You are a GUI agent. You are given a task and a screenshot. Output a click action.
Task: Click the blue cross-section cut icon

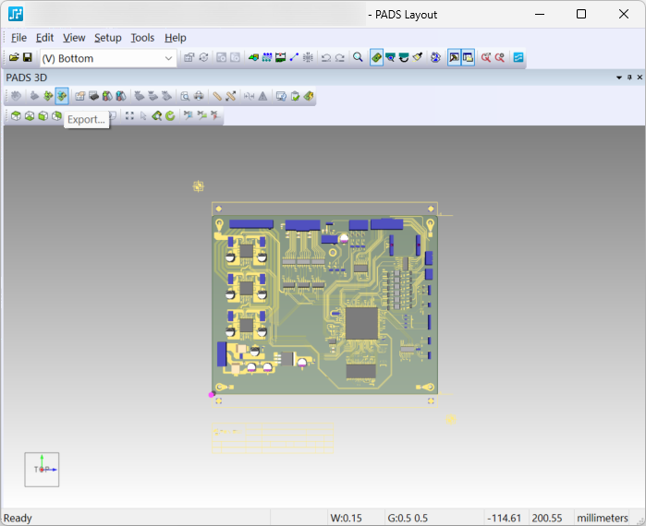[x=189, y=116]
